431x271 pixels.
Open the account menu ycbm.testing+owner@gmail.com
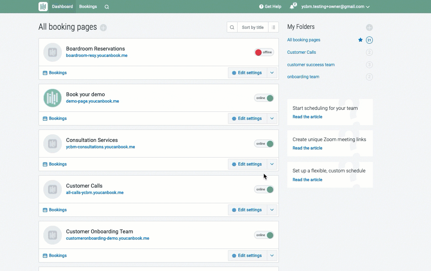pos(335,6)
